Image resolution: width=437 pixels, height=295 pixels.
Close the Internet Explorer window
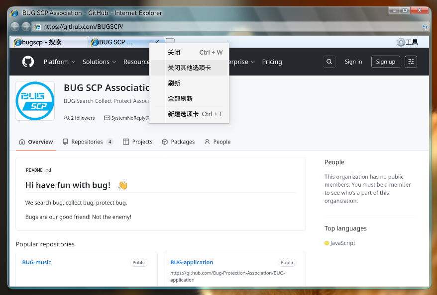click(420, 10)
